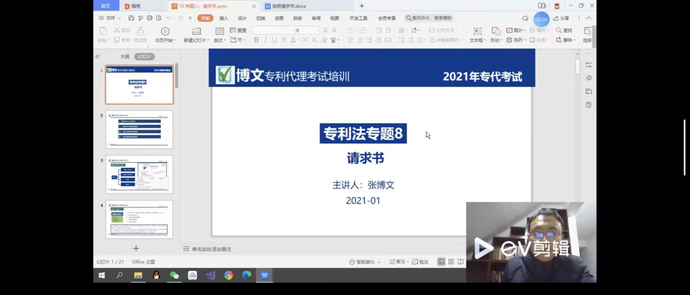Click the slide editor vertical scrollbar
The image size is (690, 295).
pos(578,66)
